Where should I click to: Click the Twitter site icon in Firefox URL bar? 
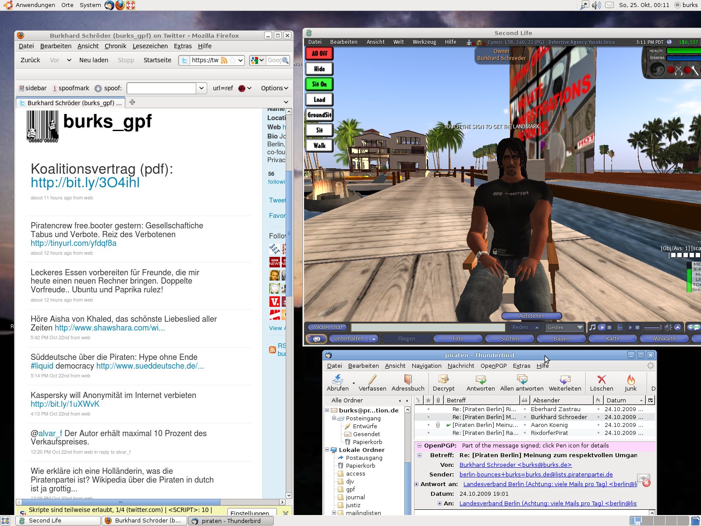click(x=184, y=60)
